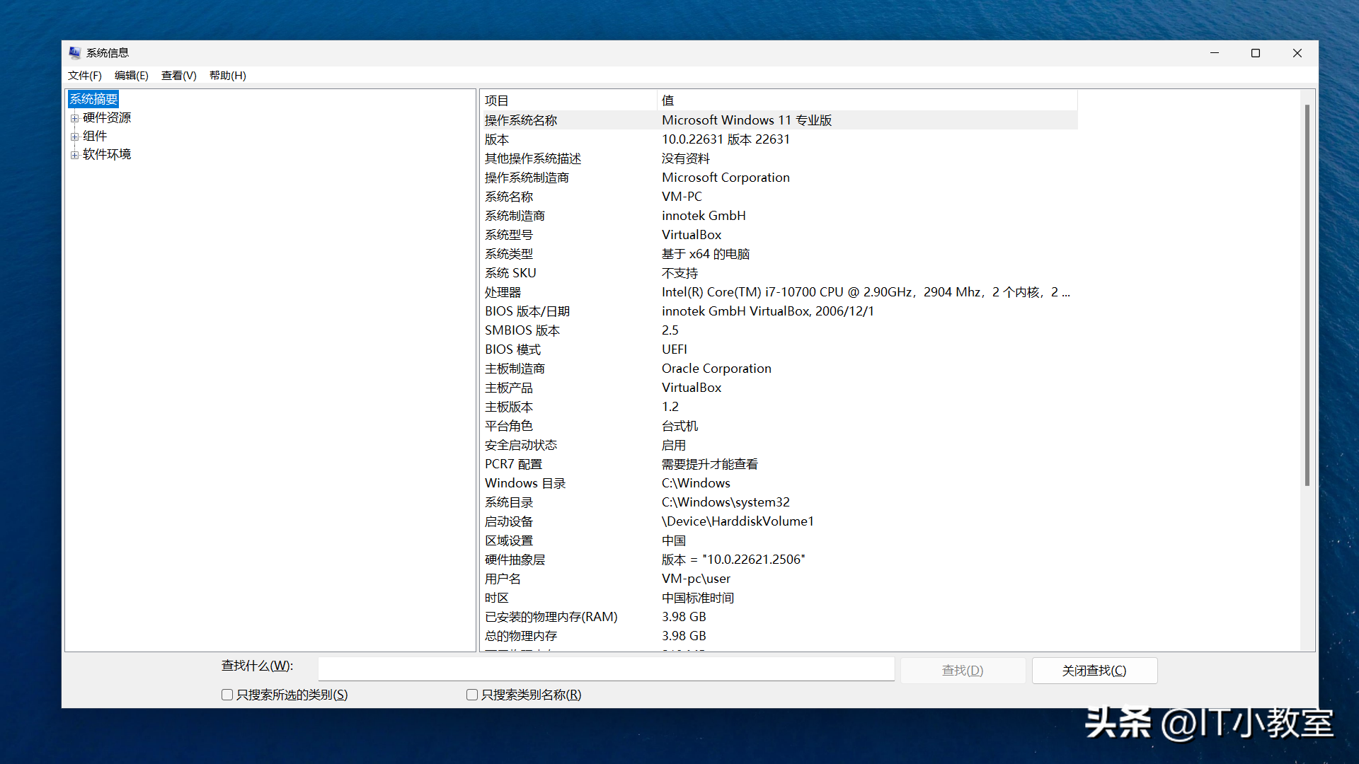1359x764 pixels.
Task: Close the 系统信息 window
Action: 1297,53
